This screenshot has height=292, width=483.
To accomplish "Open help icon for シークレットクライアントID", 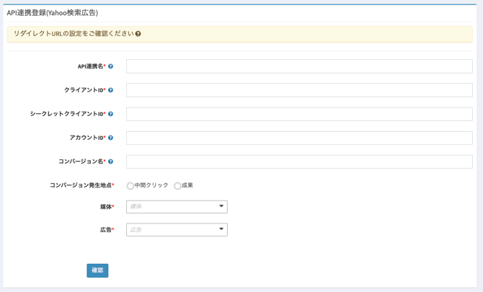I will 110,114.
